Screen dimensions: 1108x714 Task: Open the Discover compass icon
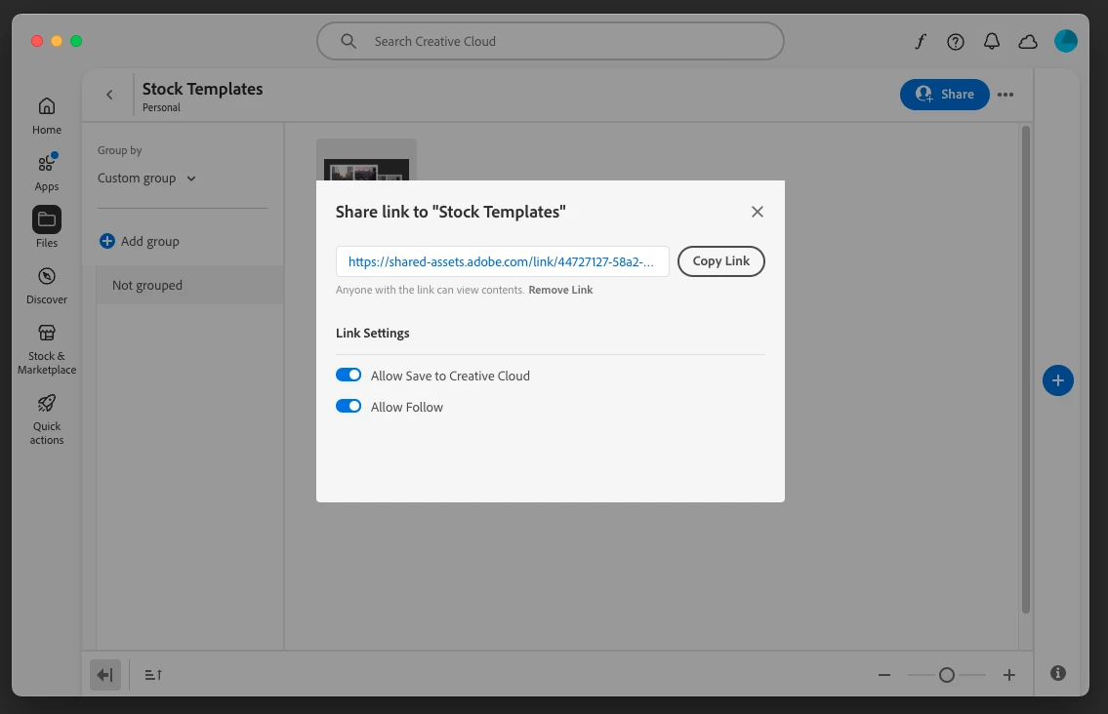tap(47, 276)
